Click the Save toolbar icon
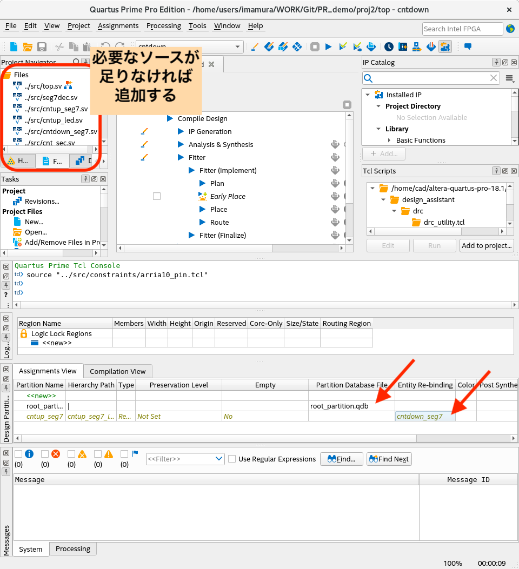 42,46
